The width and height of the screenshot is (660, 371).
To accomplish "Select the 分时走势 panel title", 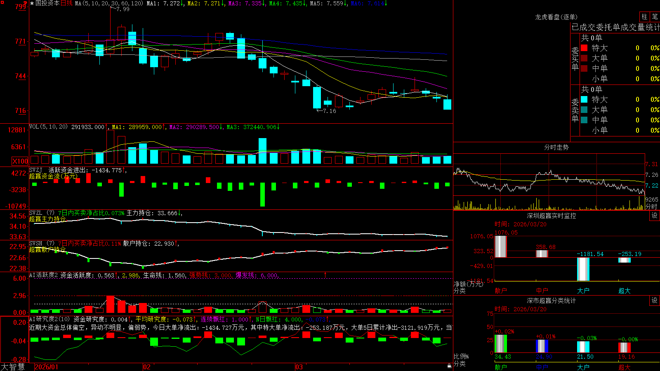I will click(x=556, y=147).
